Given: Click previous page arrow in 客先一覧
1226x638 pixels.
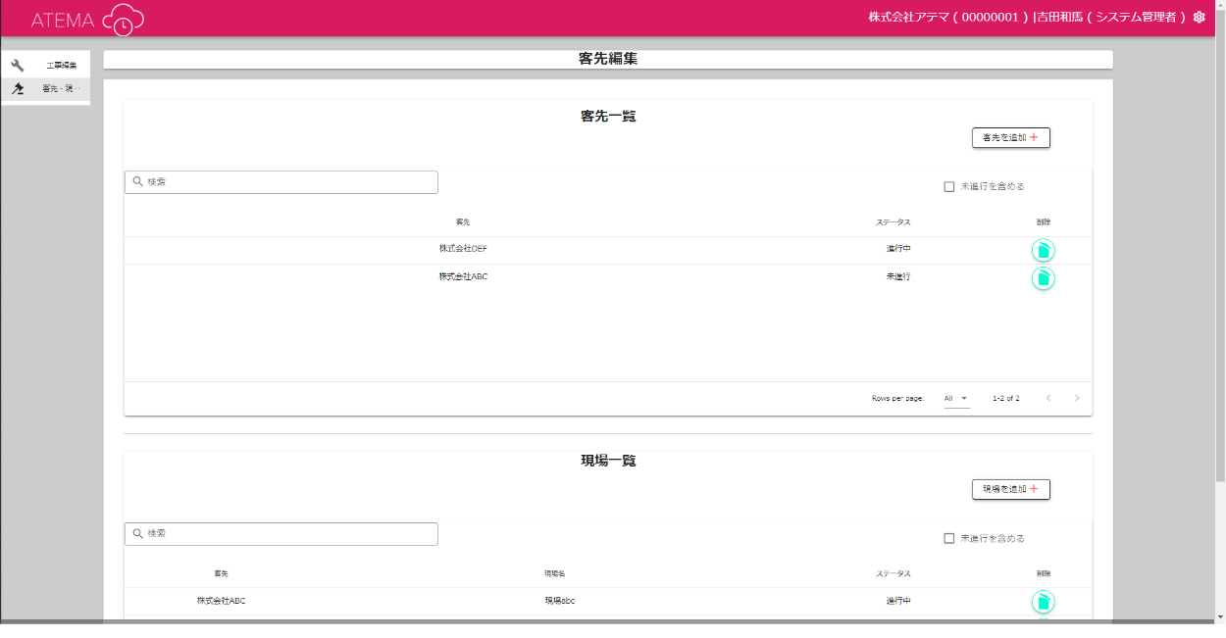Looking at the screenshot, I should coord(1047,398).
